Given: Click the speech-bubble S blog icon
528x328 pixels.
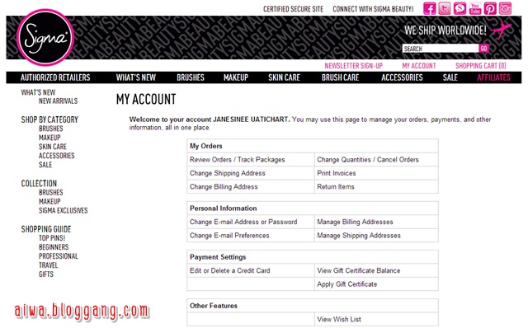Looking at the screenshot, I should [460, 8].
